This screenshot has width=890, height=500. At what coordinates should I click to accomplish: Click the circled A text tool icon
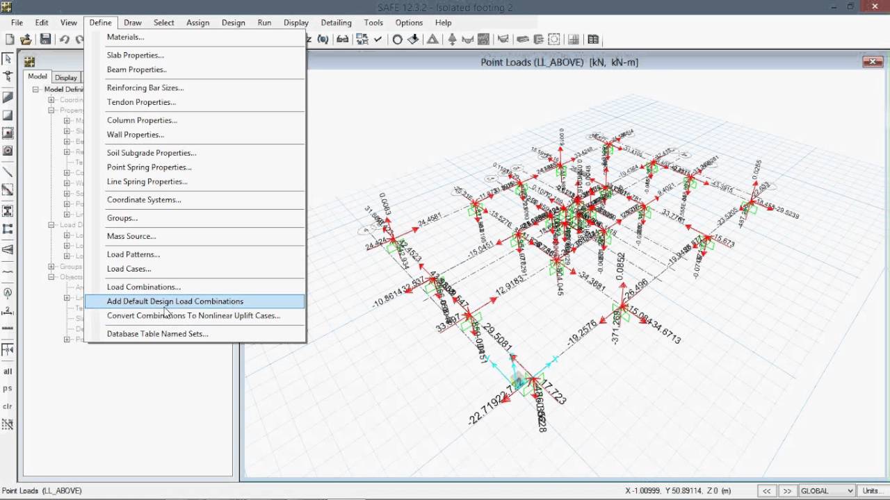(x=8, y=292)
